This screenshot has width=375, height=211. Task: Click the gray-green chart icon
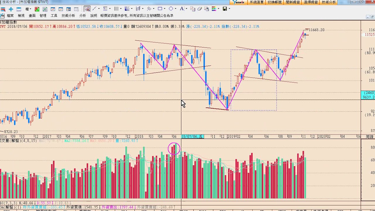(45, 9)
